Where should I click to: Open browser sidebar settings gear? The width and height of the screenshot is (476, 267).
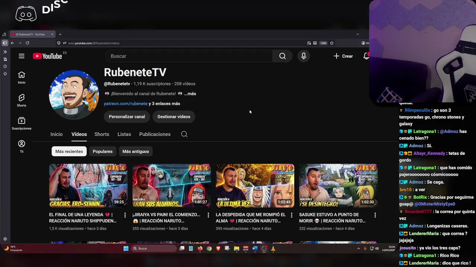tap(5, 239)
